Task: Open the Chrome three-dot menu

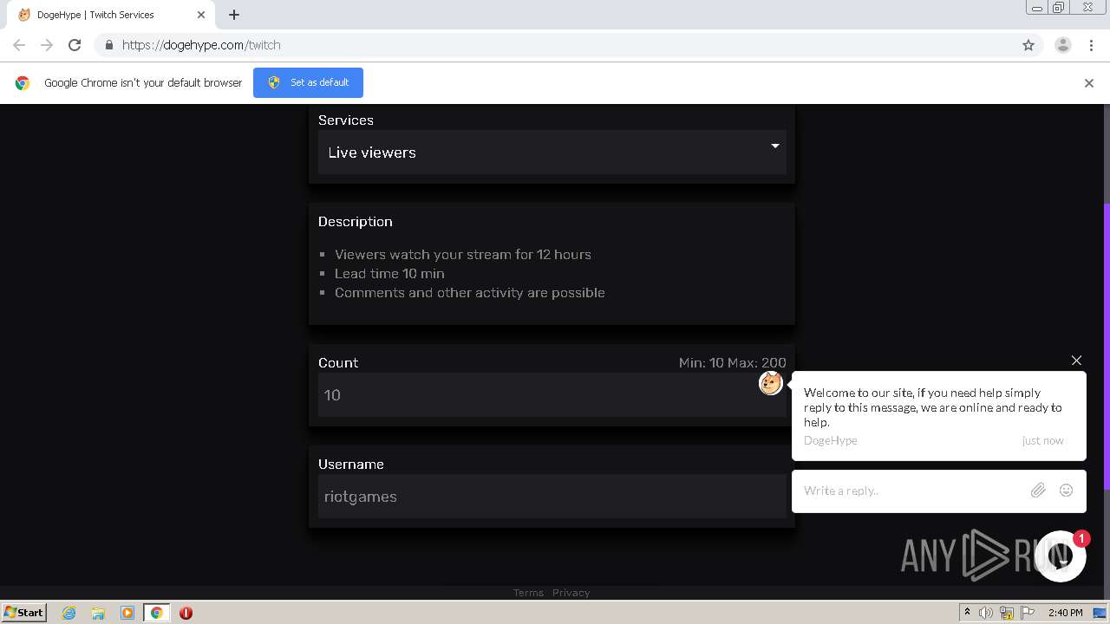Action: (1091, 45)
